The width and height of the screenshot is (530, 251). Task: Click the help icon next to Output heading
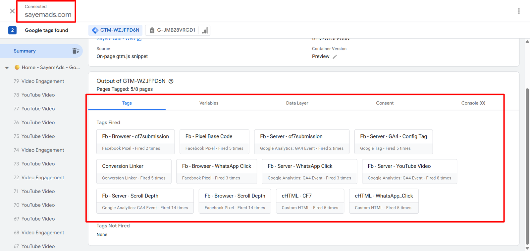coord(171,81)
